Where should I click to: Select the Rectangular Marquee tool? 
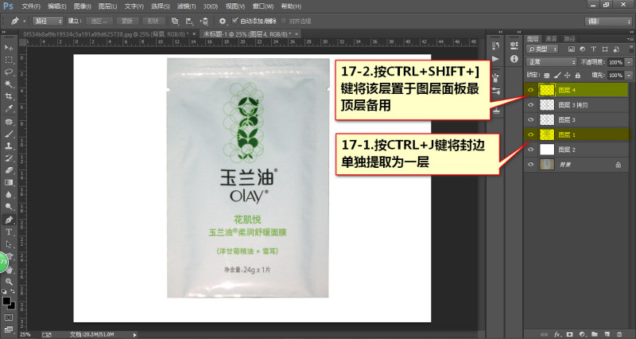[x=9, y=60]
